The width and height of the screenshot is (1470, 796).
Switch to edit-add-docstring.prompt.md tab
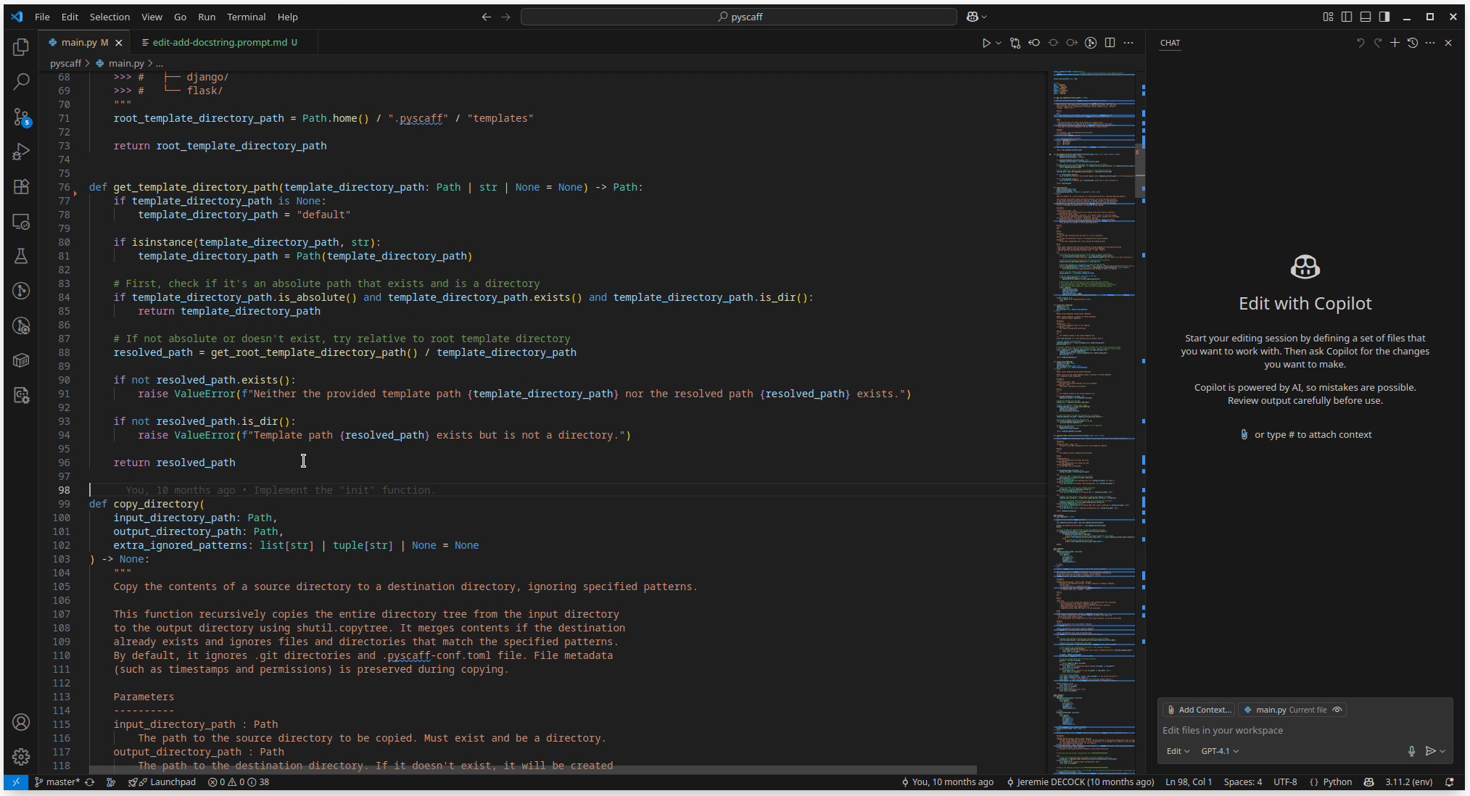(x=219, y=43)
